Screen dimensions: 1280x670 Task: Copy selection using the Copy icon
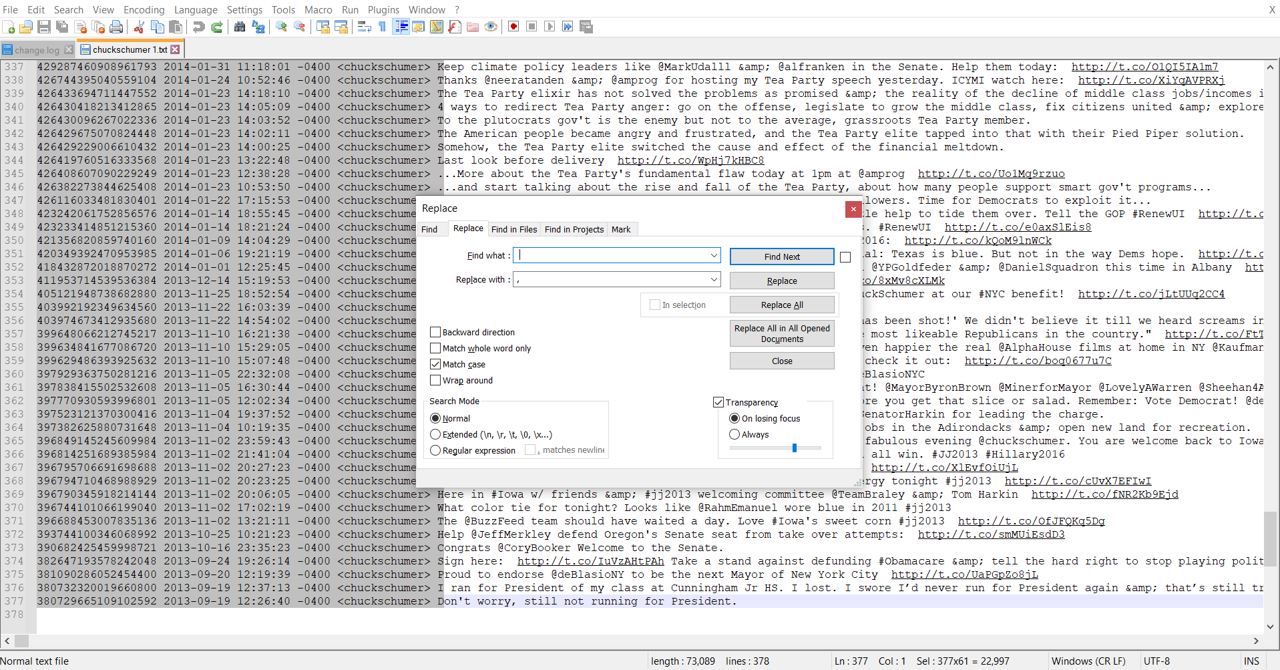[x=157, y=27]
